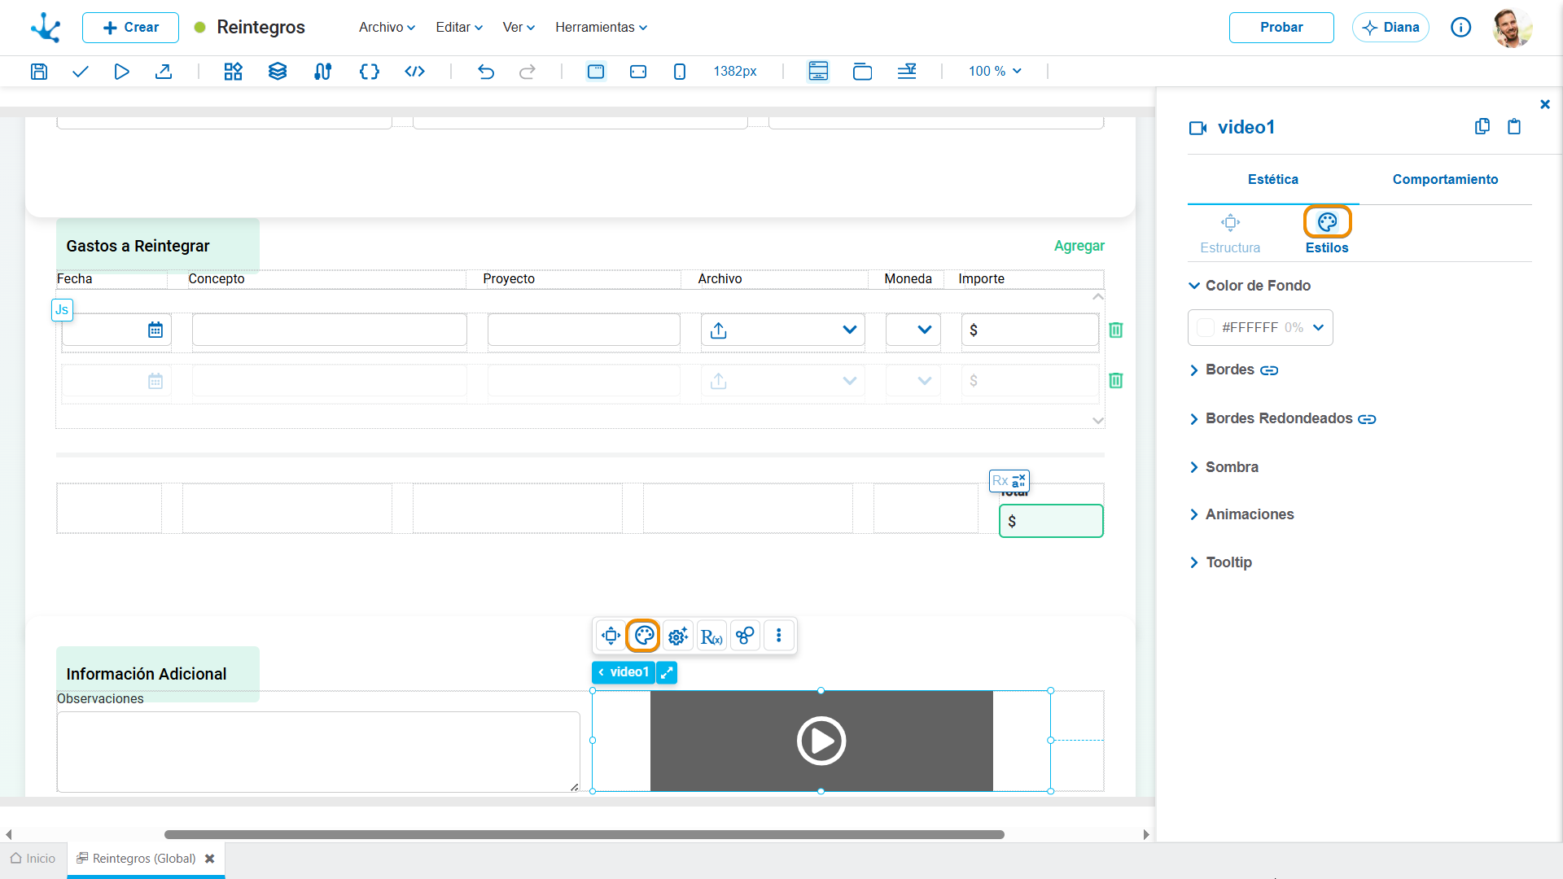Click the video play button placeholder
1563x879 pixels.
(821, 741)
